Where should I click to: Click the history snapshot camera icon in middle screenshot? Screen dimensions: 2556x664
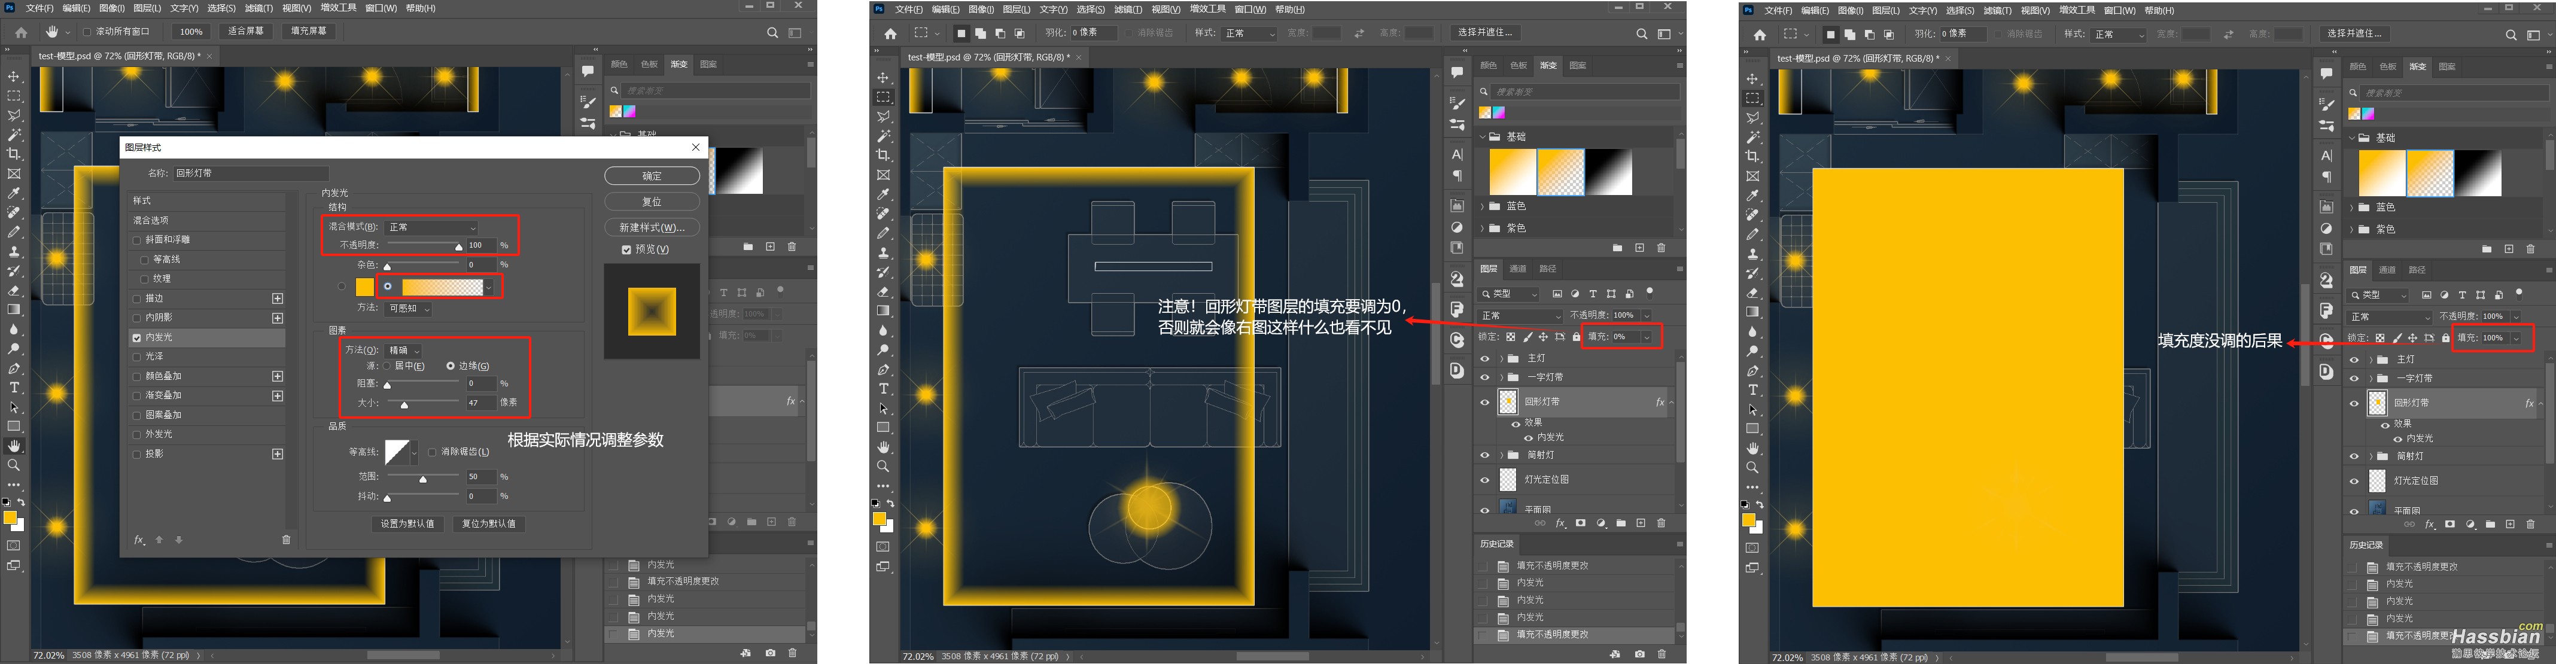pos(1639,653)
